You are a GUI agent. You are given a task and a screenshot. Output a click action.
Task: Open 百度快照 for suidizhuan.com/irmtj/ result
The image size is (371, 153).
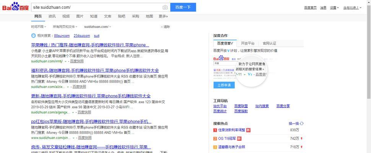(76, 61)
